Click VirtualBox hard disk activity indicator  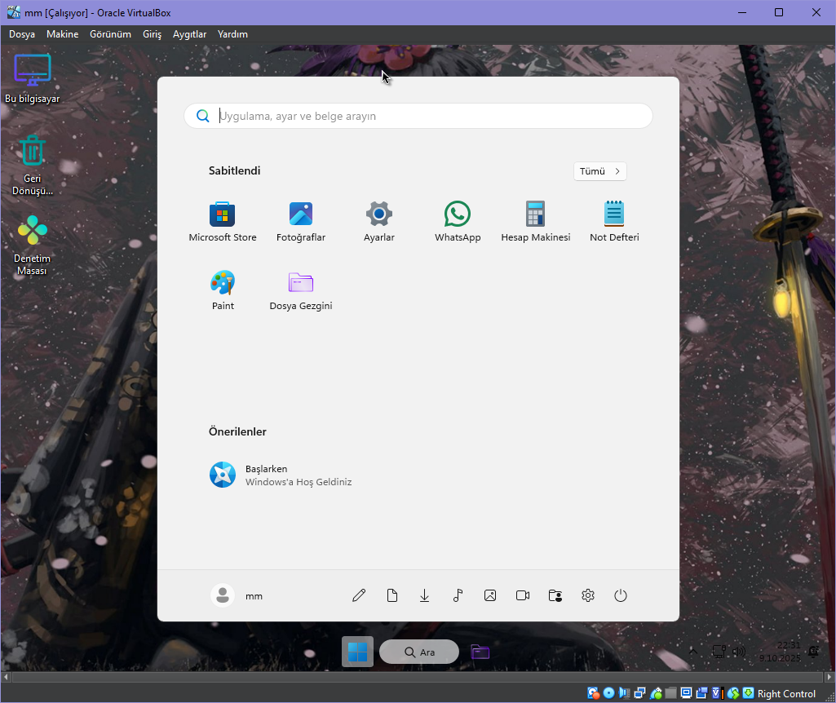(593, 693)
